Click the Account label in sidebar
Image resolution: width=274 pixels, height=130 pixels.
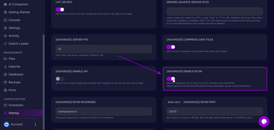pos(17,124)
